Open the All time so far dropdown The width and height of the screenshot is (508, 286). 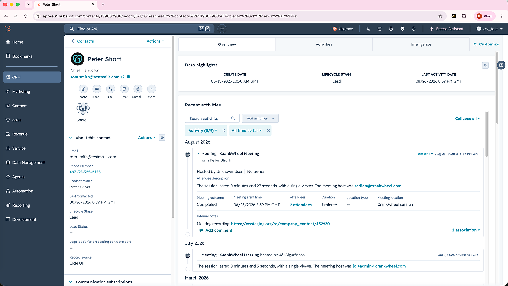click(246, 131)
